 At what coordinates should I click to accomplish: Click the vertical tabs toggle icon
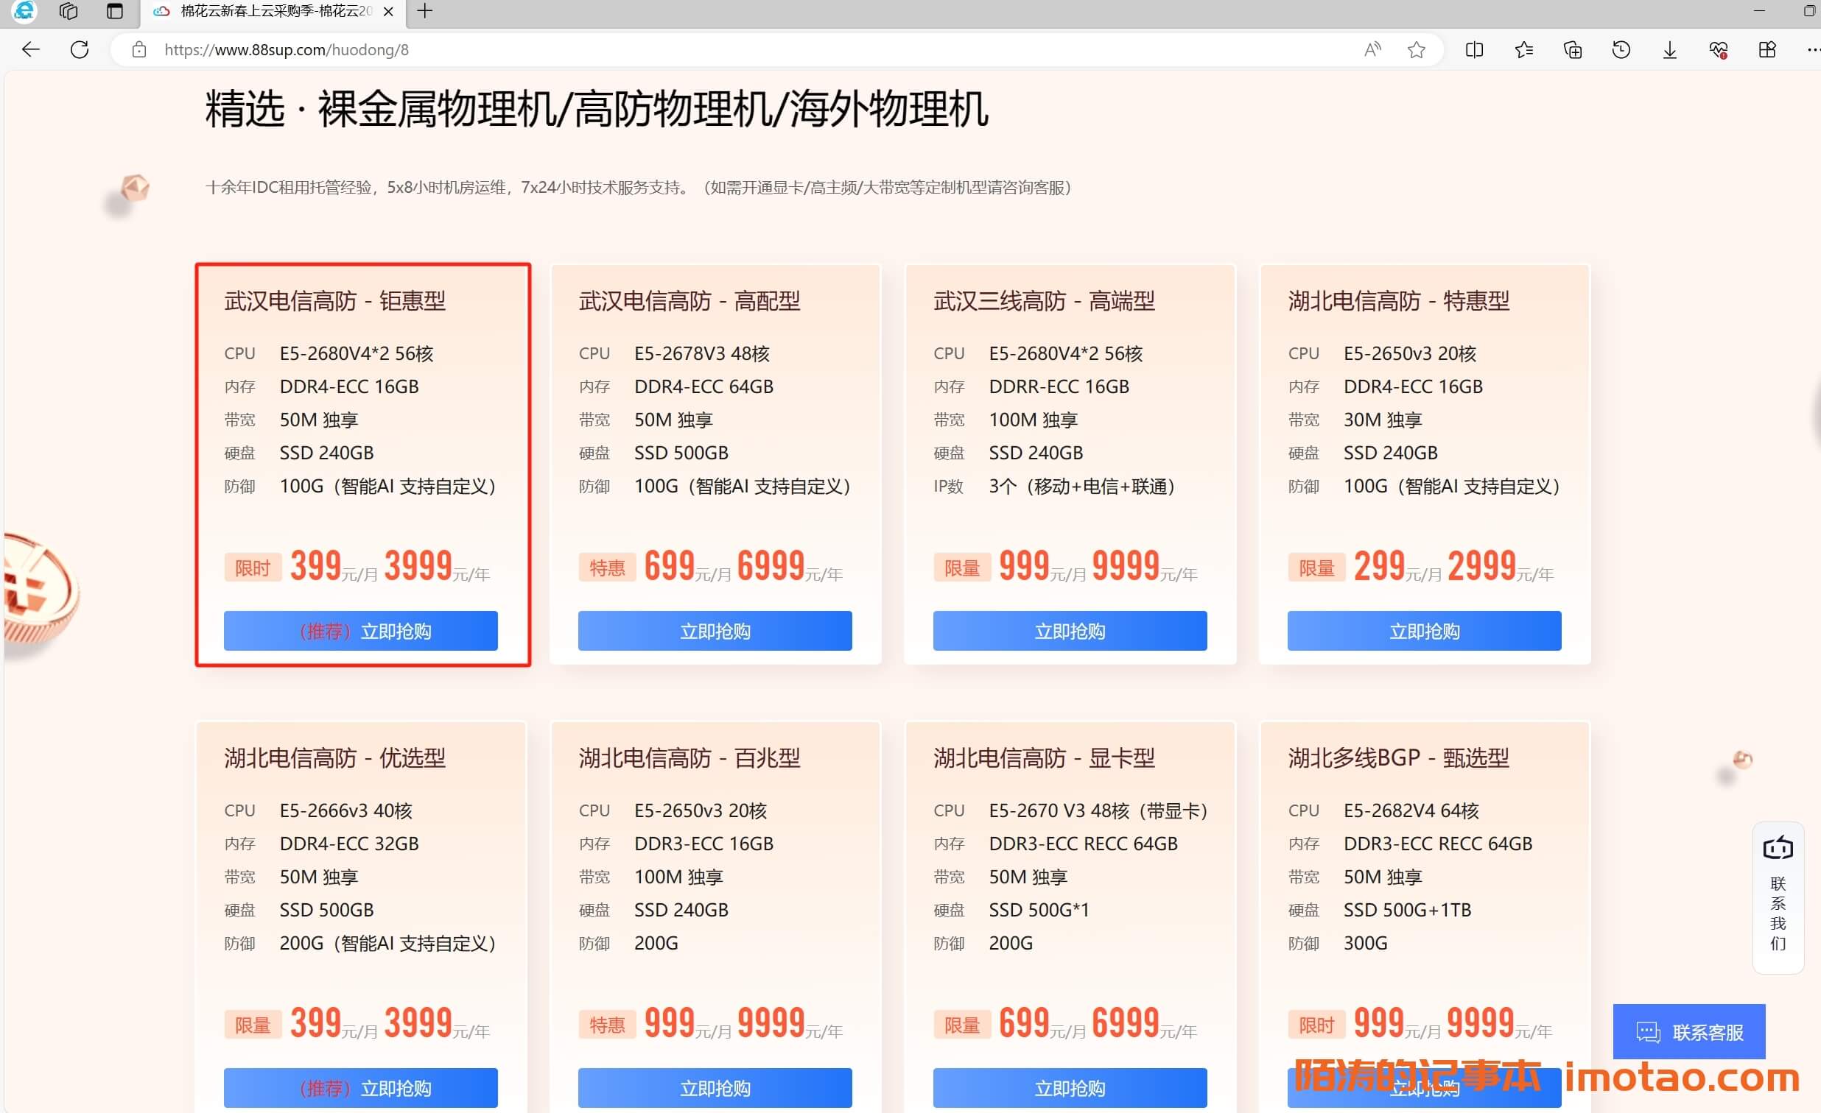(x=115, y=11)
